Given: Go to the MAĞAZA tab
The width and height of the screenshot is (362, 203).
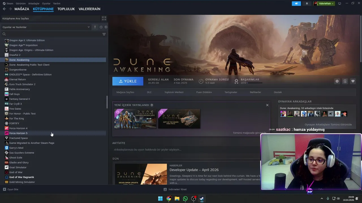Looking at the screenshot, I should 22,9.
